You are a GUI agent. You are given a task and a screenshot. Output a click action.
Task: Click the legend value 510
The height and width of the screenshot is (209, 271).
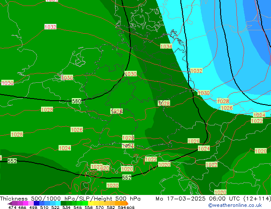pyautogui.click(x=44, y=207)
